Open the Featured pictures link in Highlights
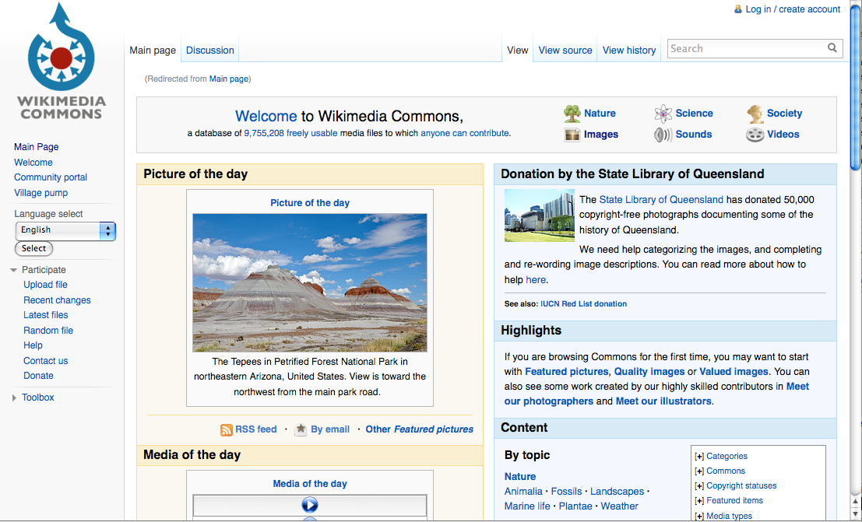Image resolution: width=862 pixels, height=522 pixels. 566,371
